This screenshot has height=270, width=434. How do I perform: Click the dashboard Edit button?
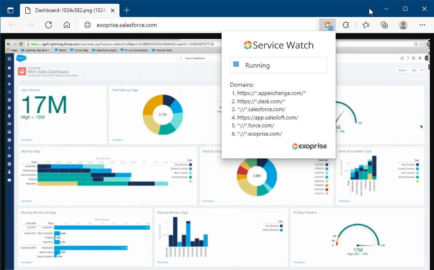(414, 70)
